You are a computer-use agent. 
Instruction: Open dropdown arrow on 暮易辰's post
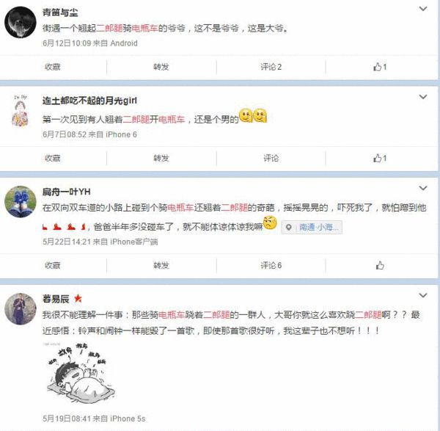point(423,295)
